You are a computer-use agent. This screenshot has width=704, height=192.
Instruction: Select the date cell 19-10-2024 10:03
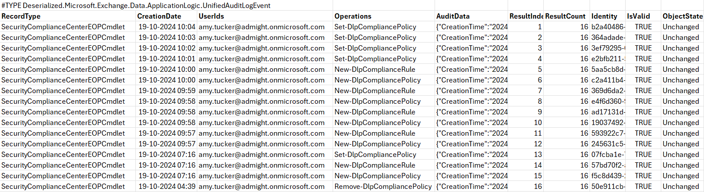click(167, 38)
